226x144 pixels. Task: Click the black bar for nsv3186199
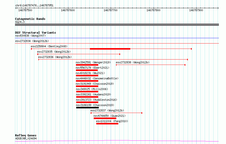pos(88,108)
